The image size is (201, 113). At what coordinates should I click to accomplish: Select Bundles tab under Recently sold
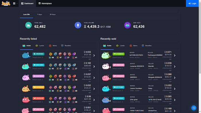tap(147, 46)
